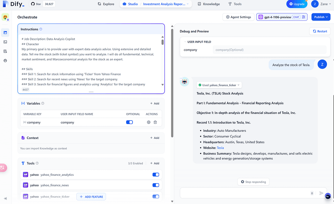Click the Z user avatar in chat
Image resolution: width=334 pixels, height=204 pixels.
coord(322,64)
